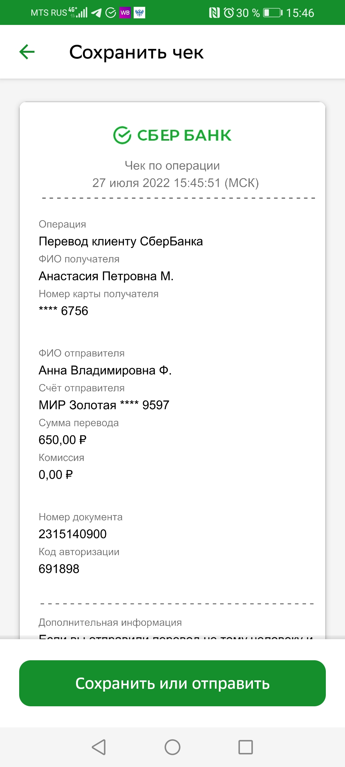Image resolution: width=345 pixels, height=767 pixels.
Task: Open recent apps square button
Action: pyautogui.click(x=246, y=747)
